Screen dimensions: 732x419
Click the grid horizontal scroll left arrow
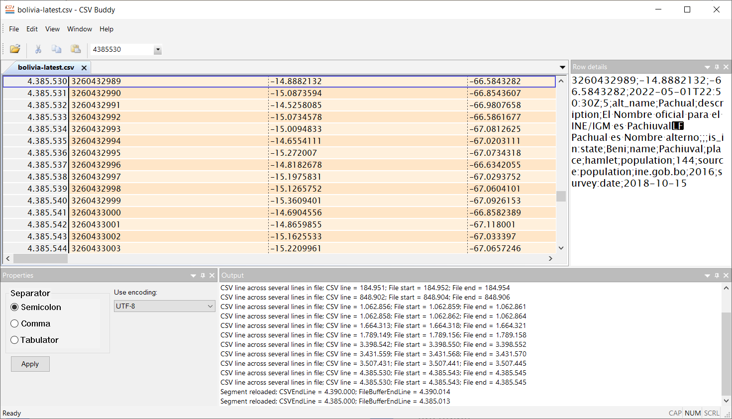point(7,258)
